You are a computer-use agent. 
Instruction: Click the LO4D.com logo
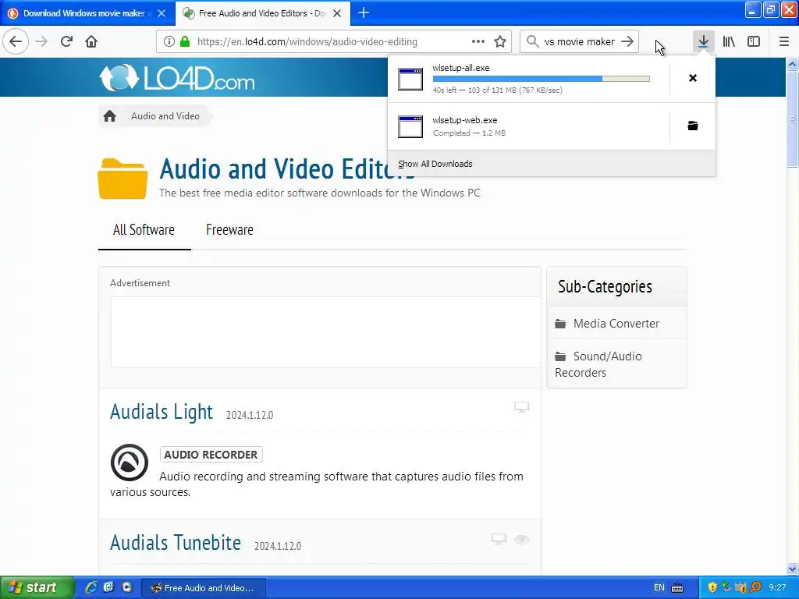(x=177, y=78)
